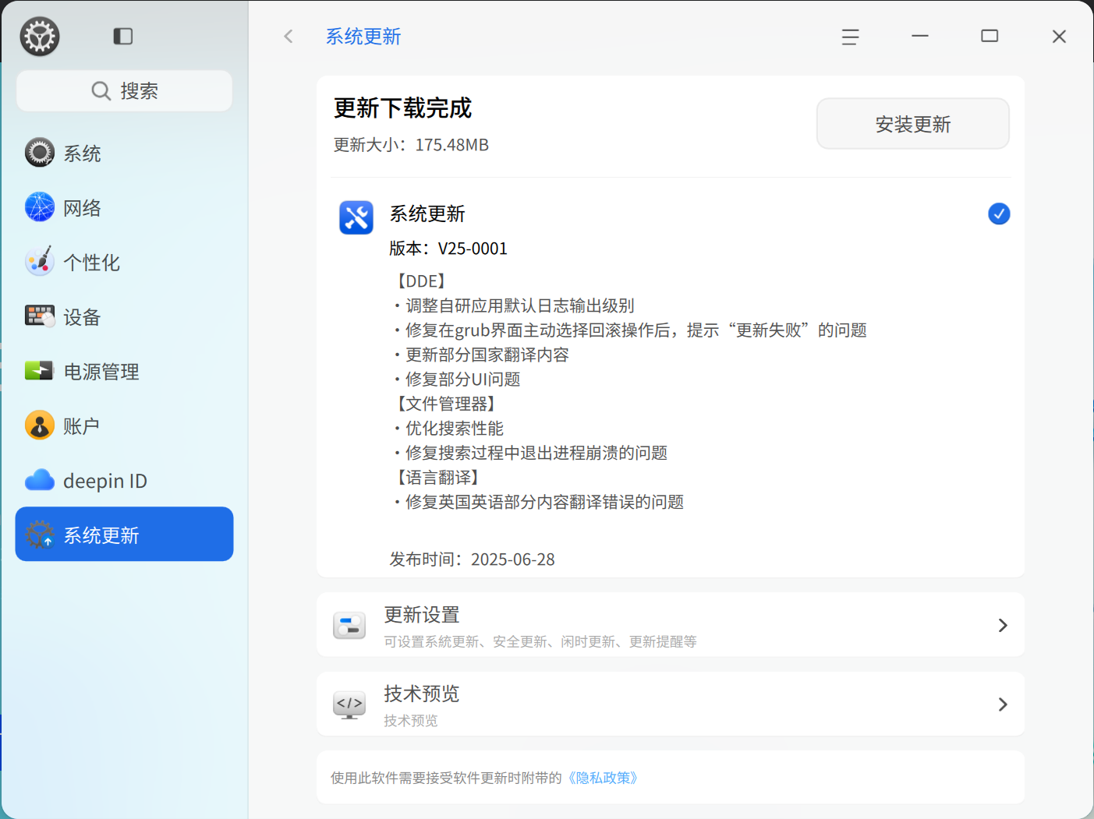1094x819 pixels.
Task: Open the 技术预览 row label
Action: click(x=422, y=694)
